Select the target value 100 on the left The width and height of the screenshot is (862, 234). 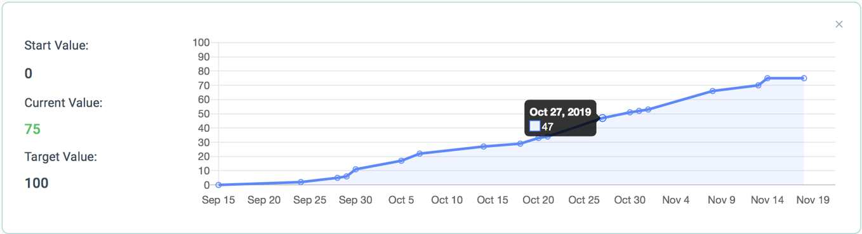point(36,183)
